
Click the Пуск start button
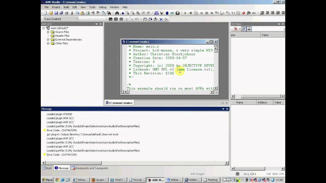(x=47, y=180)
